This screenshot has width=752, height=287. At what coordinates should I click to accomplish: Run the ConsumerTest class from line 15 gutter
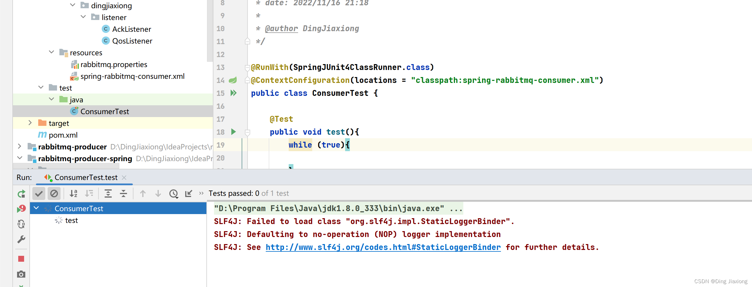click(x=233, y=93)
